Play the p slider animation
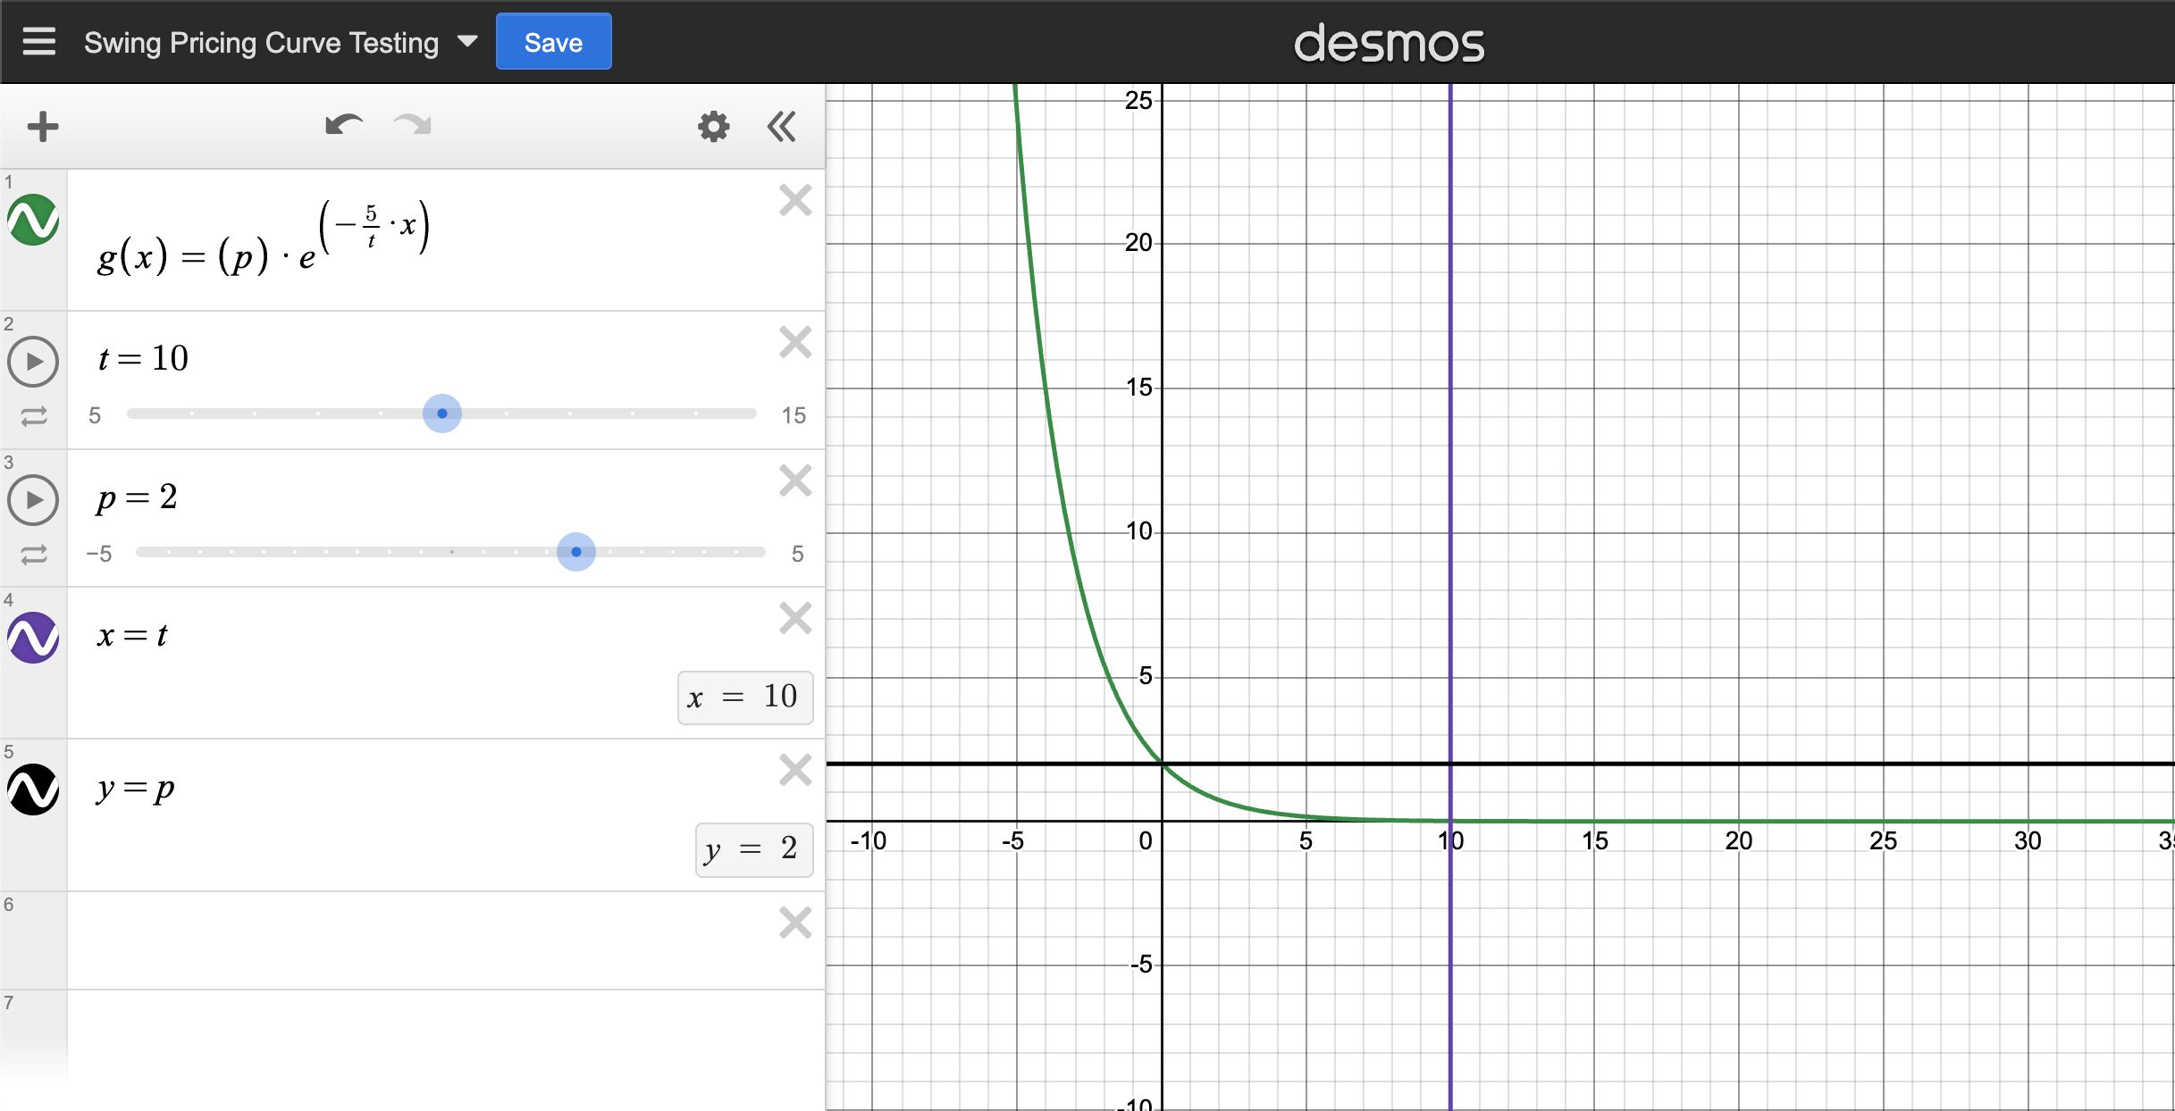2175x1111 pixels. [x=33, y=500]
